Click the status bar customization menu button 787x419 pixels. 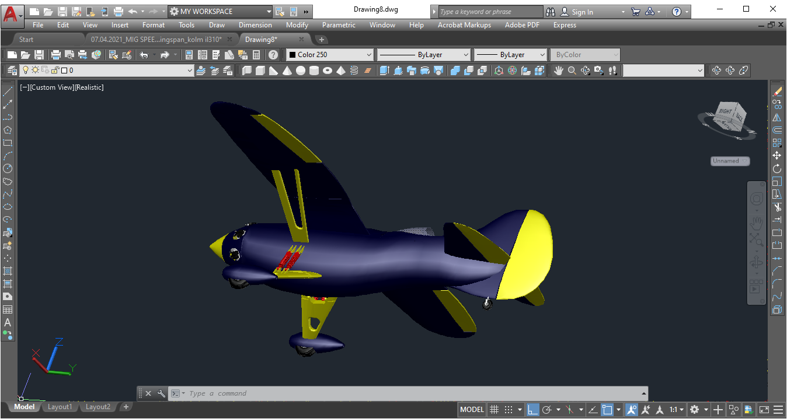point(779,410)
